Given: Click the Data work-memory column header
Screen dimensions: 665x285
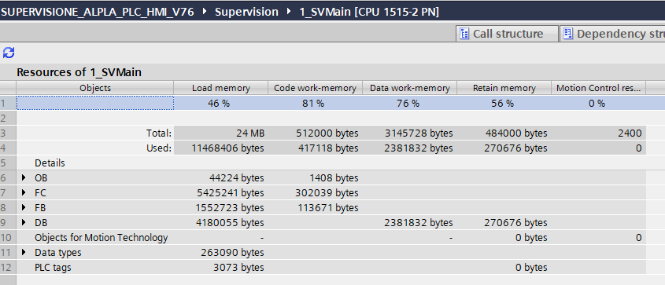Looking at the screenshot, I should click(410, 88).
